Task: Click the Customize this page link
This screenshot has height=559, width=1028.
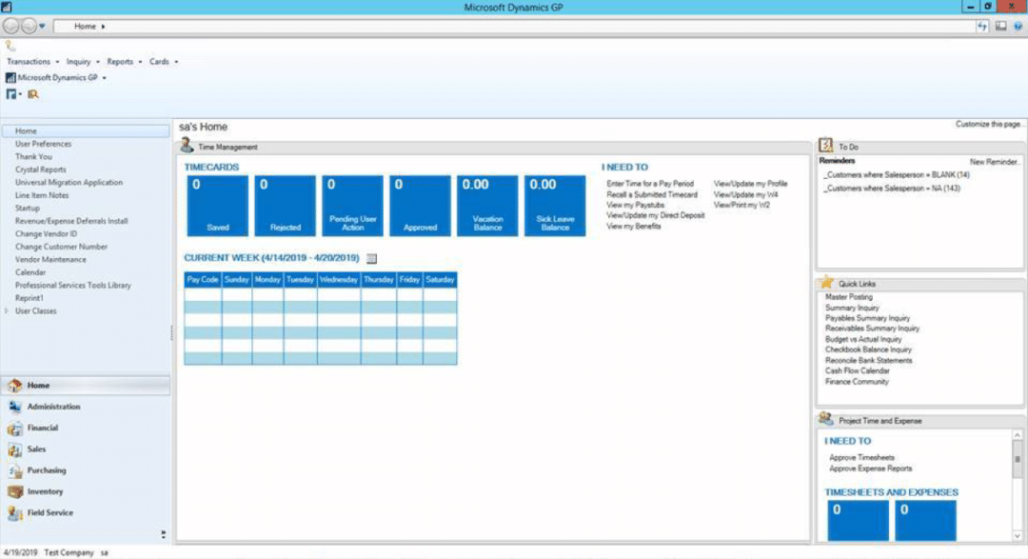Action: coord(988,125)
